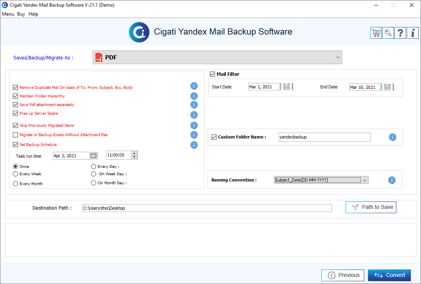Show info for Migrate Without Attachment files
The height and width of the screenshot is (284, 421).
coord(194,135)
